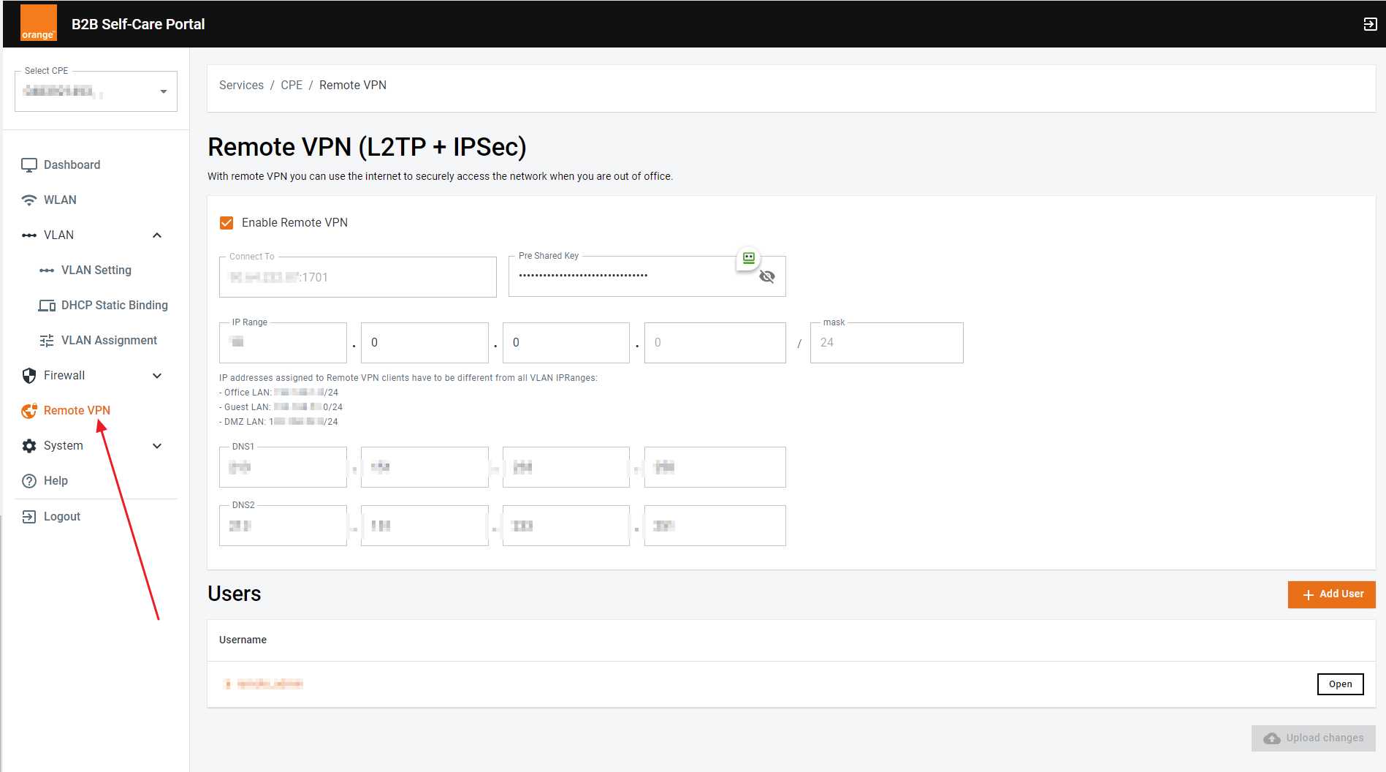This screenshot has height=772, width=1386.
Task: Click the DNS2 first octet field
Action: point(283,526)
